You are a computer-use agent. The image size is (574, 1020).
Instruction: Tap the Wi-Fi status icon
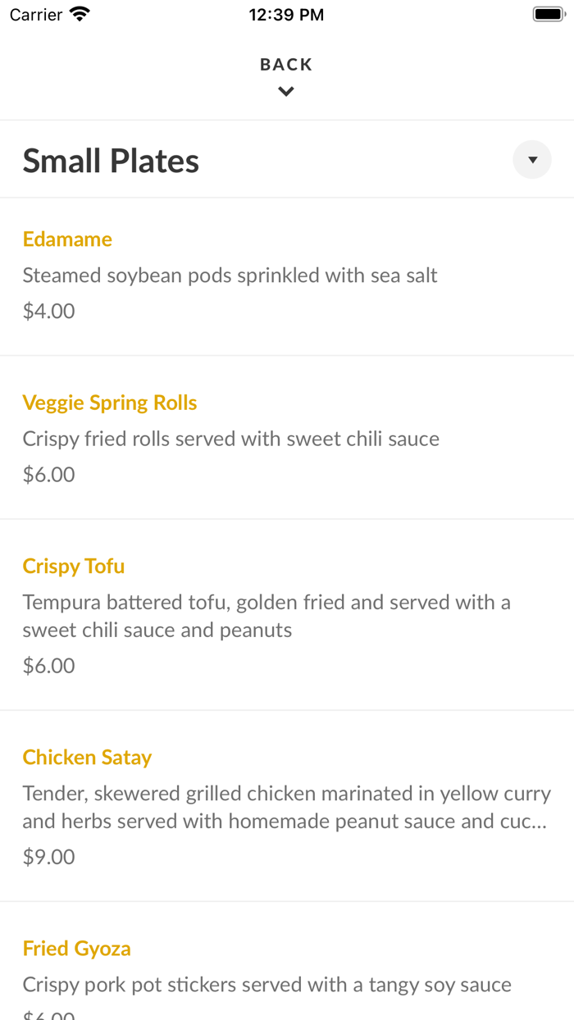79,13
